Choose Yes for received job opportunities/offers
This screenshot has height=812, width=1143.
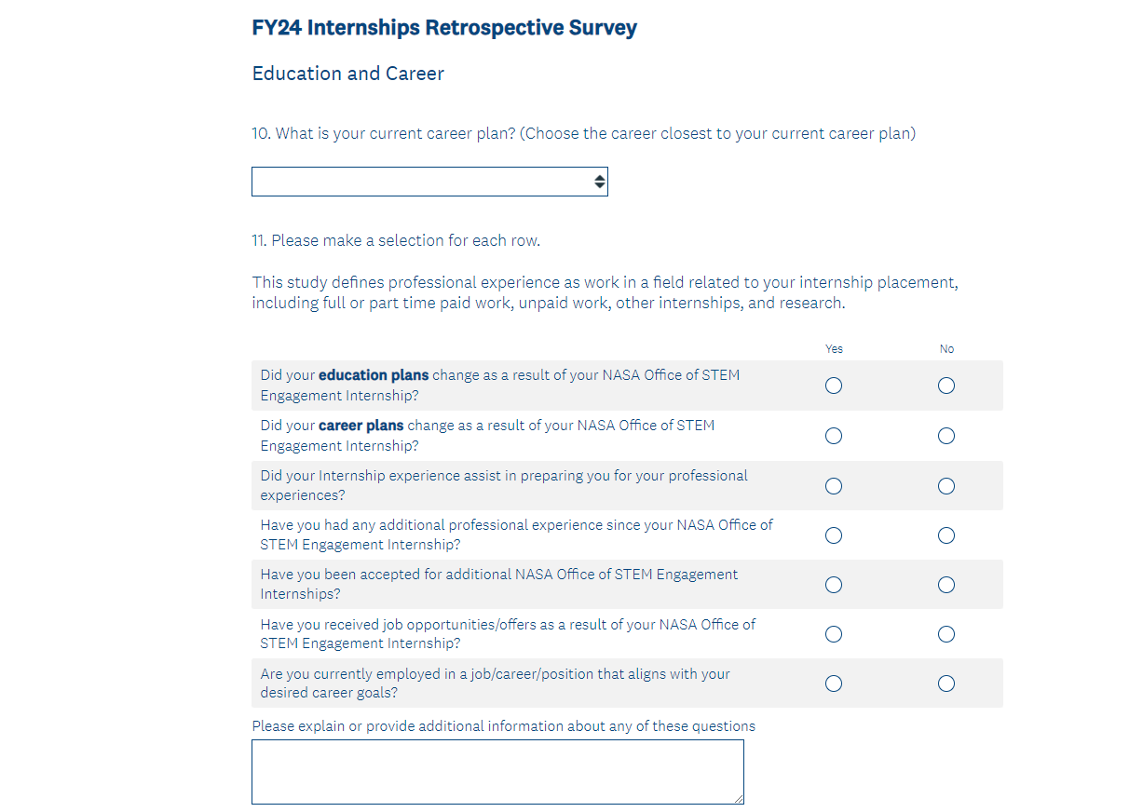point(834,634)
